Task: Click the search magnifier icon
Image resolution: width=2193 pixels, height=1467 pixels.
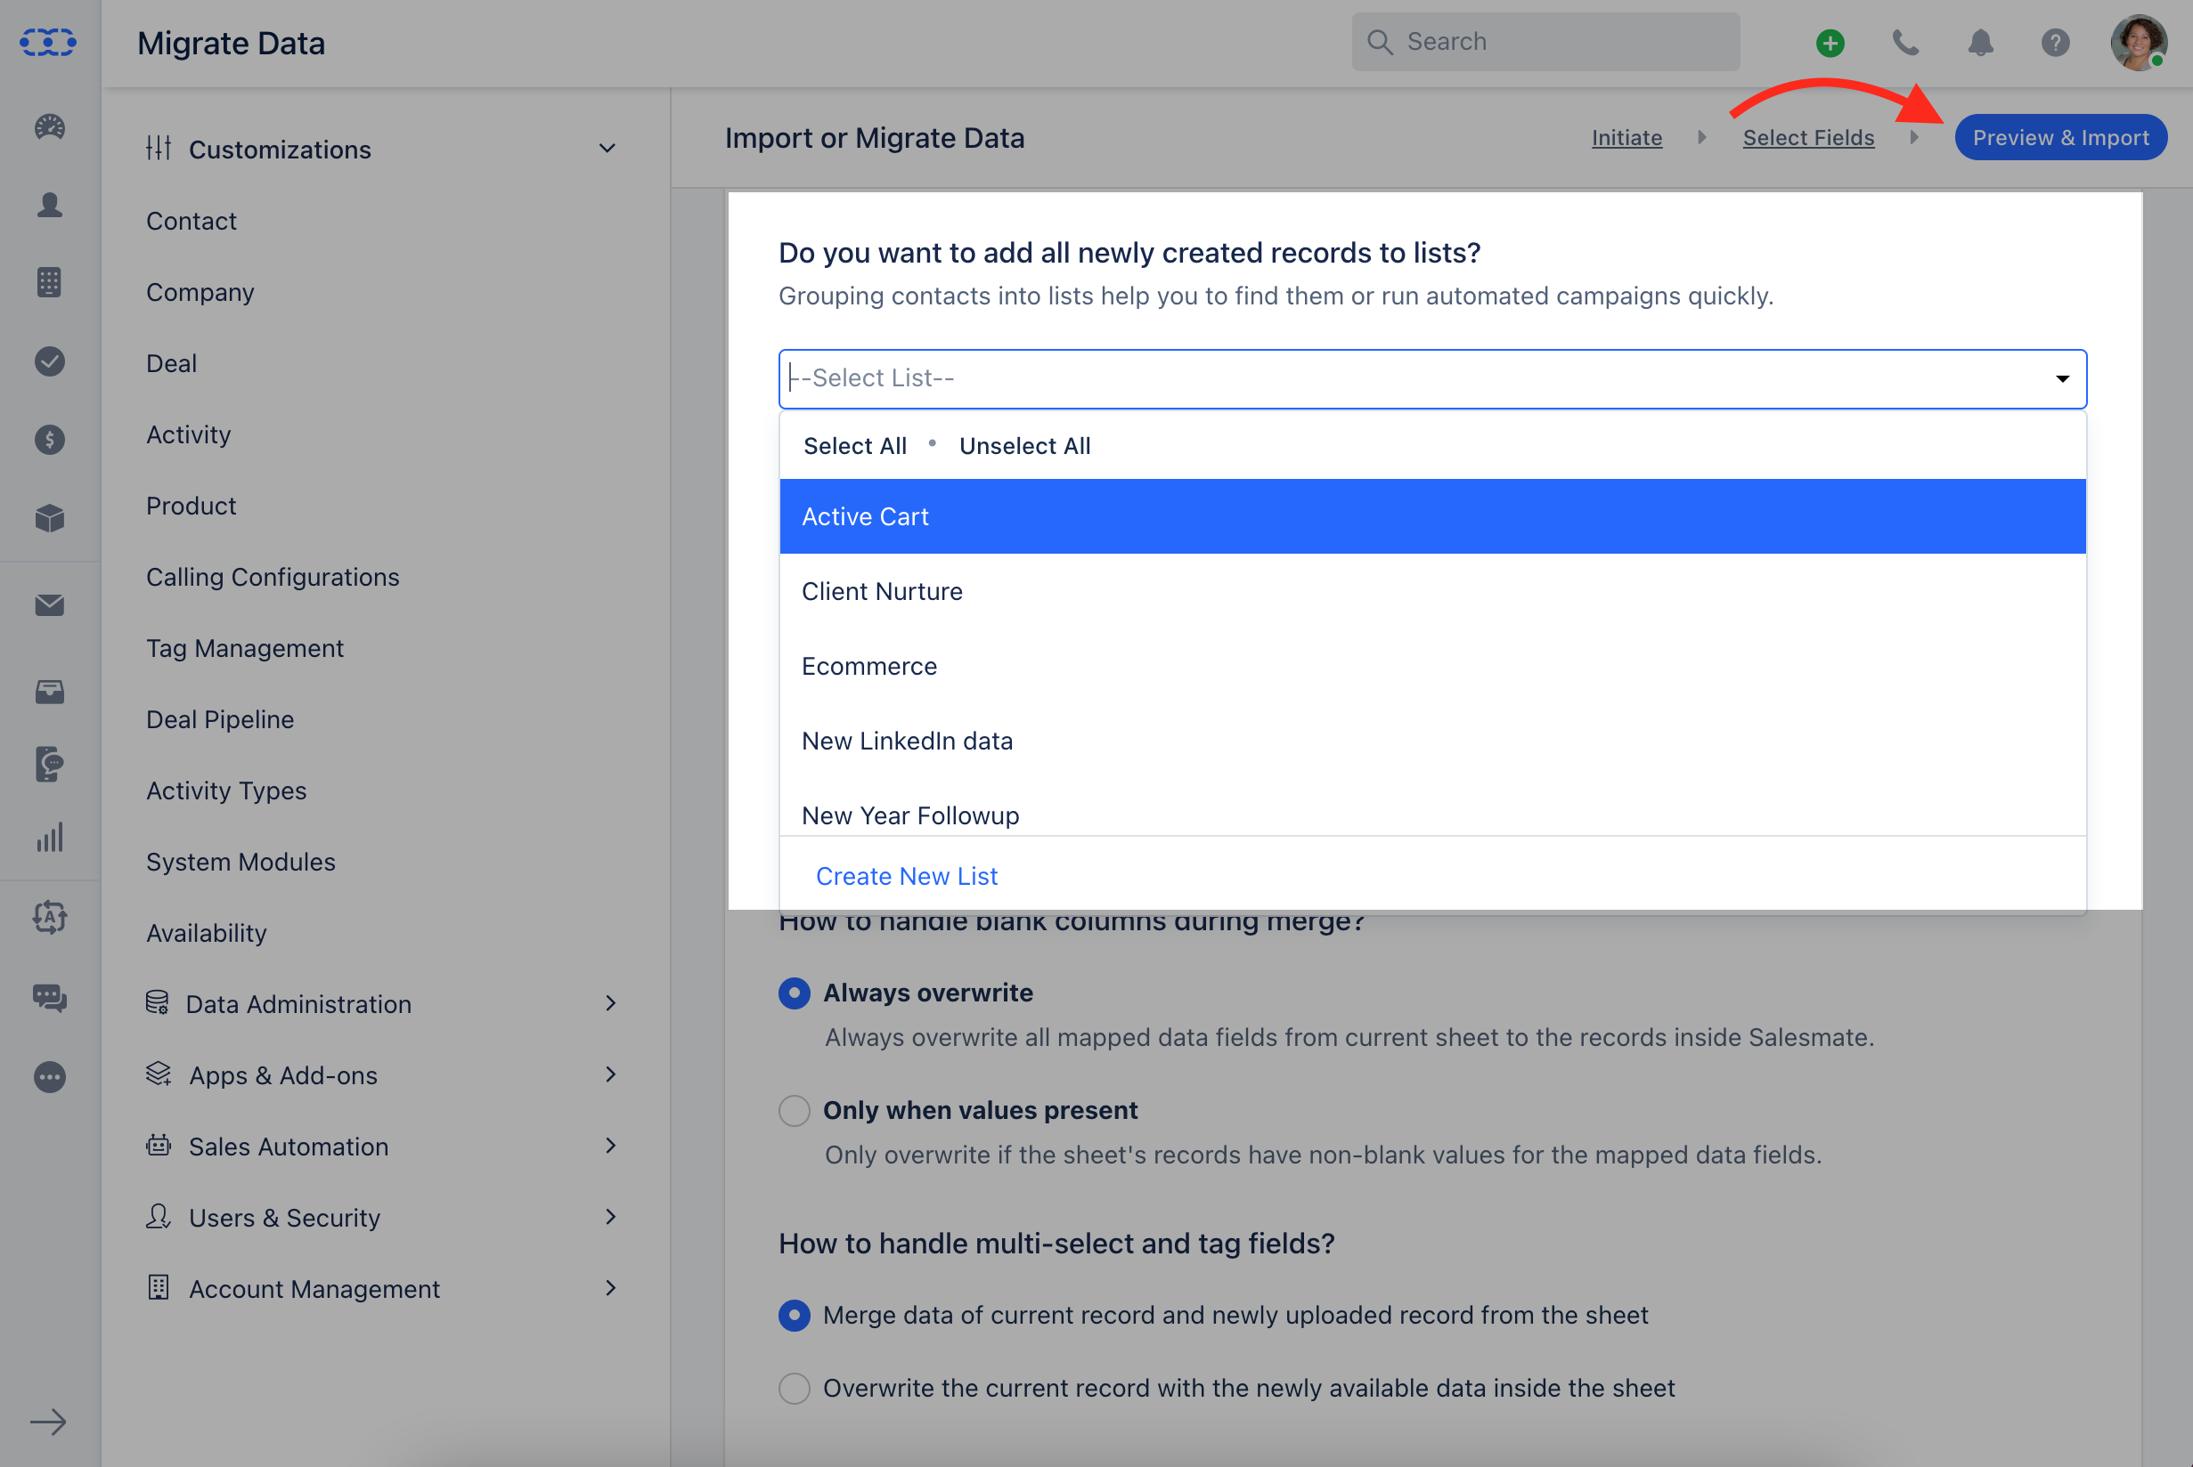Action: tap(1380, 42)
